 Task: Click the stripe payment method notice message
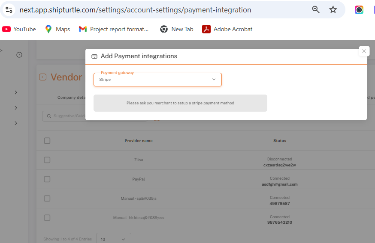[180, 103]
